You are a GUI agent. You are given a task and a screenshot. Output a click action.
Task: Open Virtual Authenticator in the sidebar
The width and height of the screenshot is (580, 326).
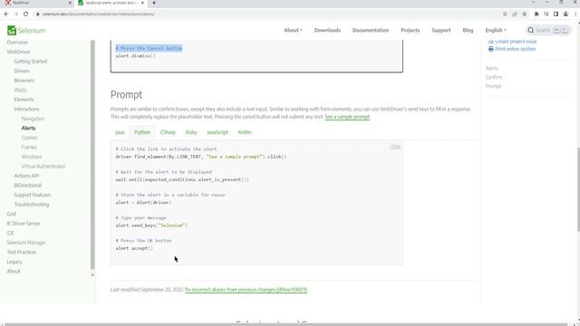tap(43, 167)
